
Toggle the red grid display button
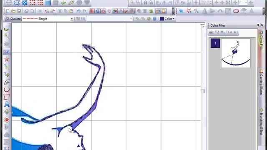(92, 11)
